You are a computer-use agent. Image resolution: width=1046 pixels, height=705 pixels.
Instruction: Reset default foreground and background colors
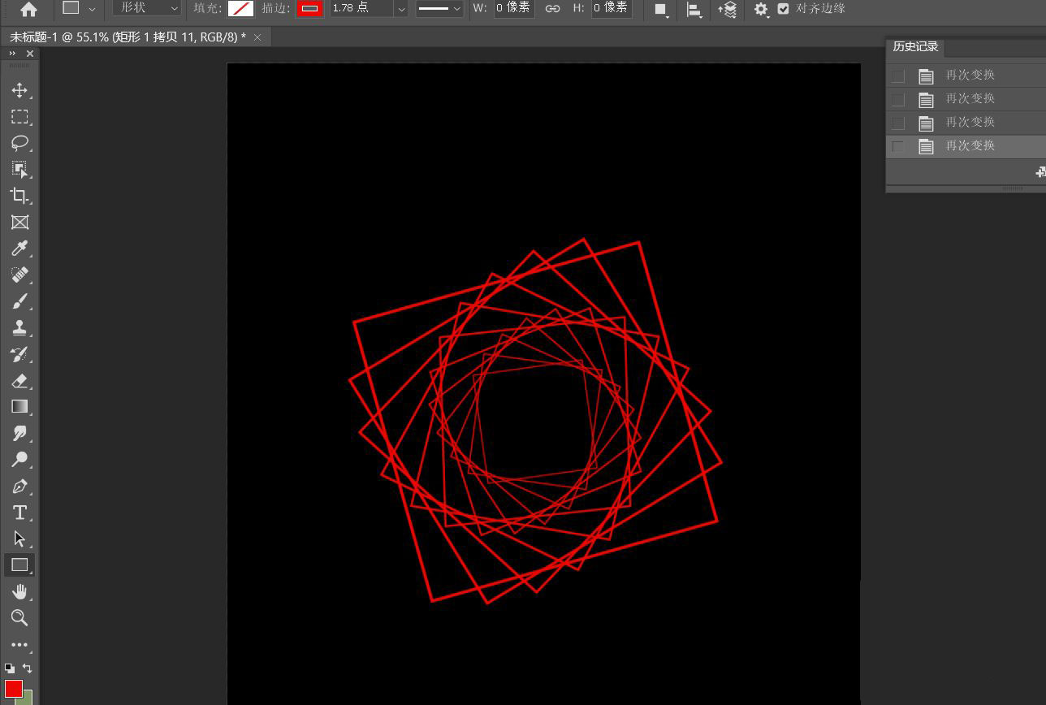click(x=9, y=668)
